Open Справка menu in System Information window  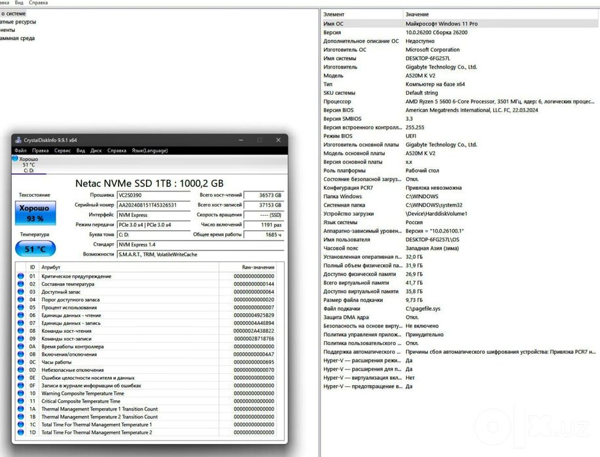pos(38,3)
